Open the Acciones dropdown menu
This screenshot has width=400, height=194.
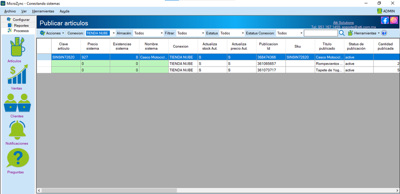pyautogui.click(x=52, y=33)
